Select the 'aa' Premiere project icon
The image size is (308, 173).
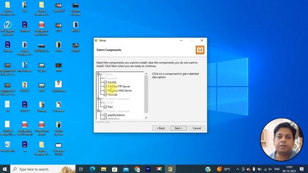tap(25, 147)
